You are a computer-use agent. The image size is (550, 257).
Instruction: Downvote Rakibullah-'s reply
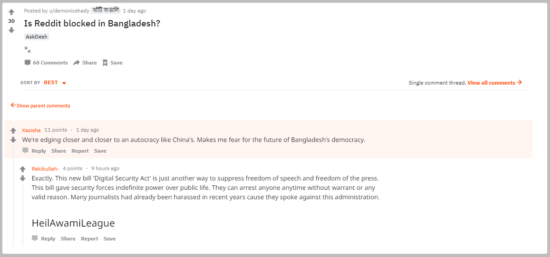(x=22, y=178)
